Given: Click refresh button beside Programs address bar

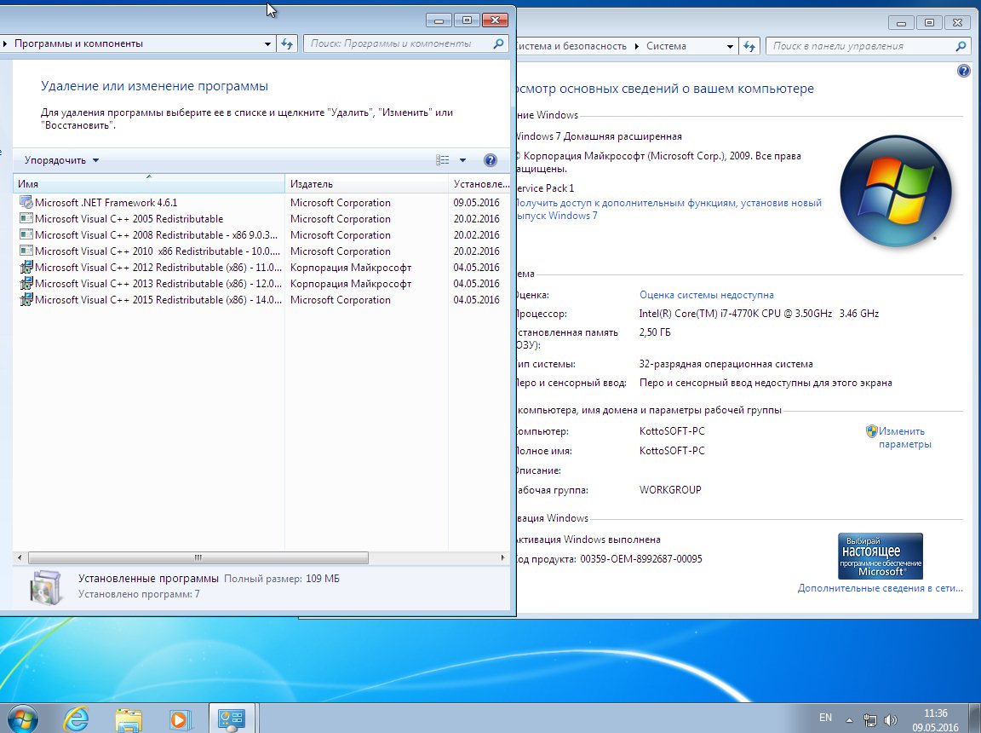Looking at the screenshot, I should pyautogui.click(x=287, y=43).
